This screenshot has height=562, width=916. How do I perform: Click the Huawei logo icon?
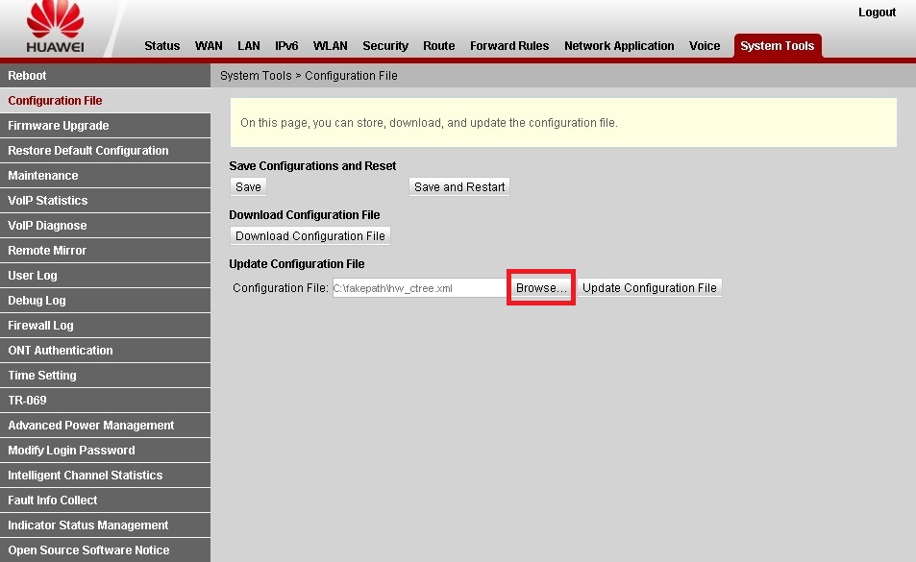pos(54,27)
